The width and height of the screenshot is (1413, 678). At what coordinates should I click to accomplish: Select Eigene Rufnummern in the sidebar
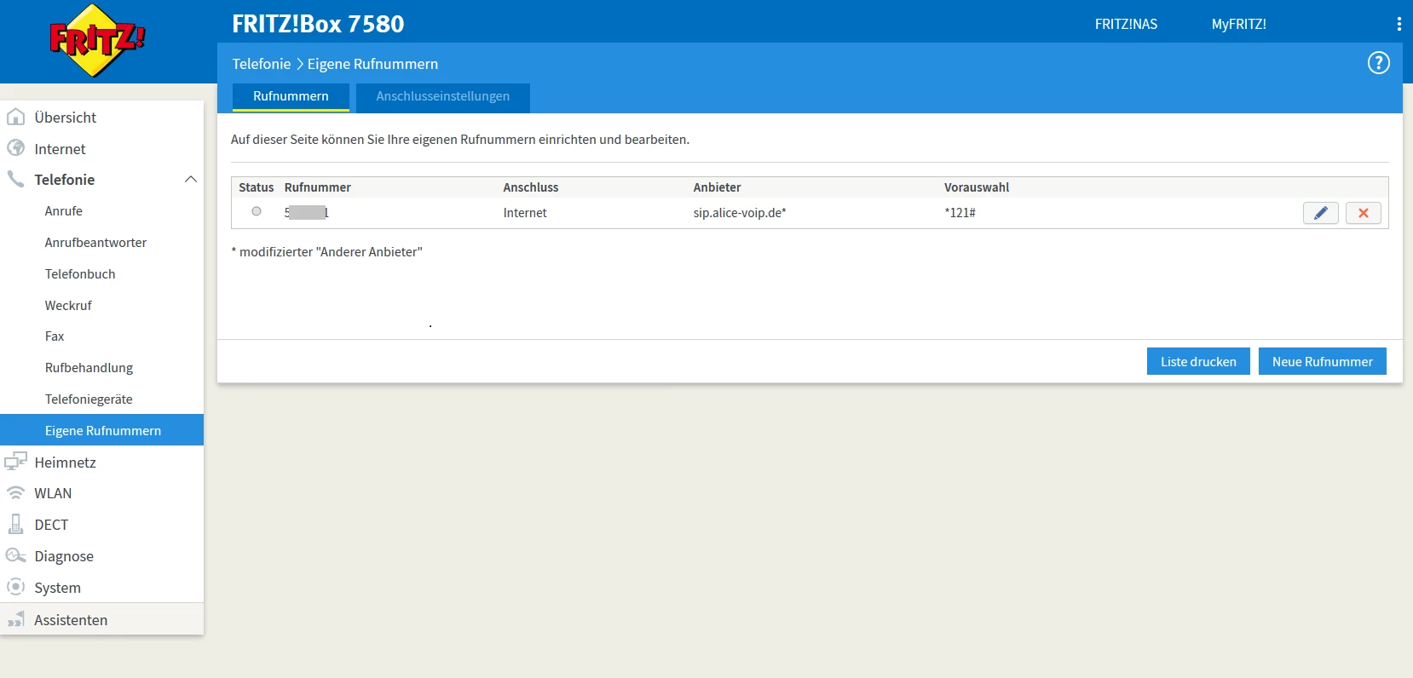[102, 430]
